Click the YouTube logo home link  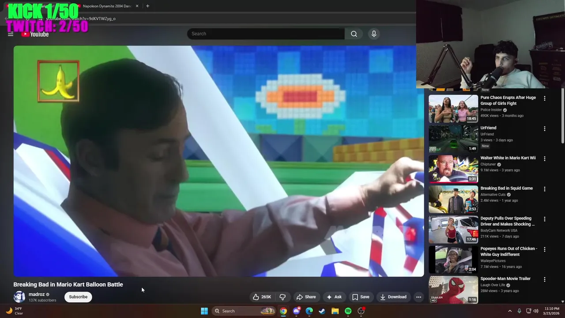tap(35, 34)
